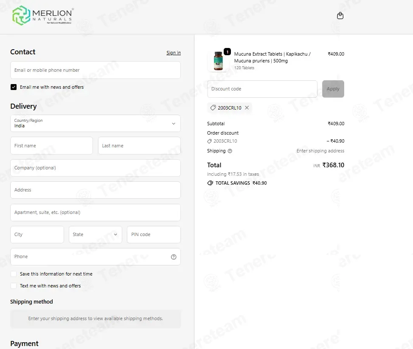The width and height of the screenshot is (413, 349).
Task: Select the Address input field
Action: click(96, 190)
